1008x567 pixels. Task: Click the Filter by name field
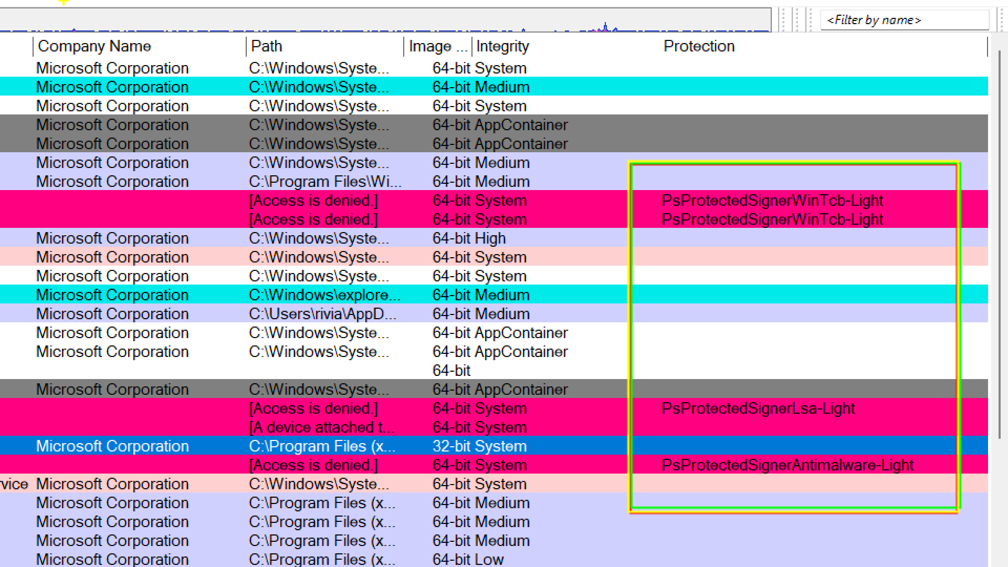click(x=904, y=20)
